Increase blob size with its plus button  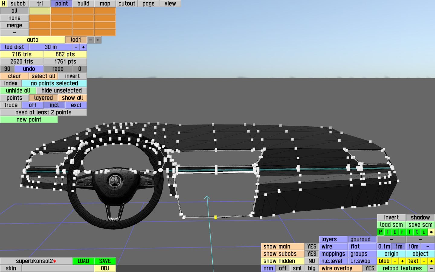pyautogui.click(x=402, y=261)
